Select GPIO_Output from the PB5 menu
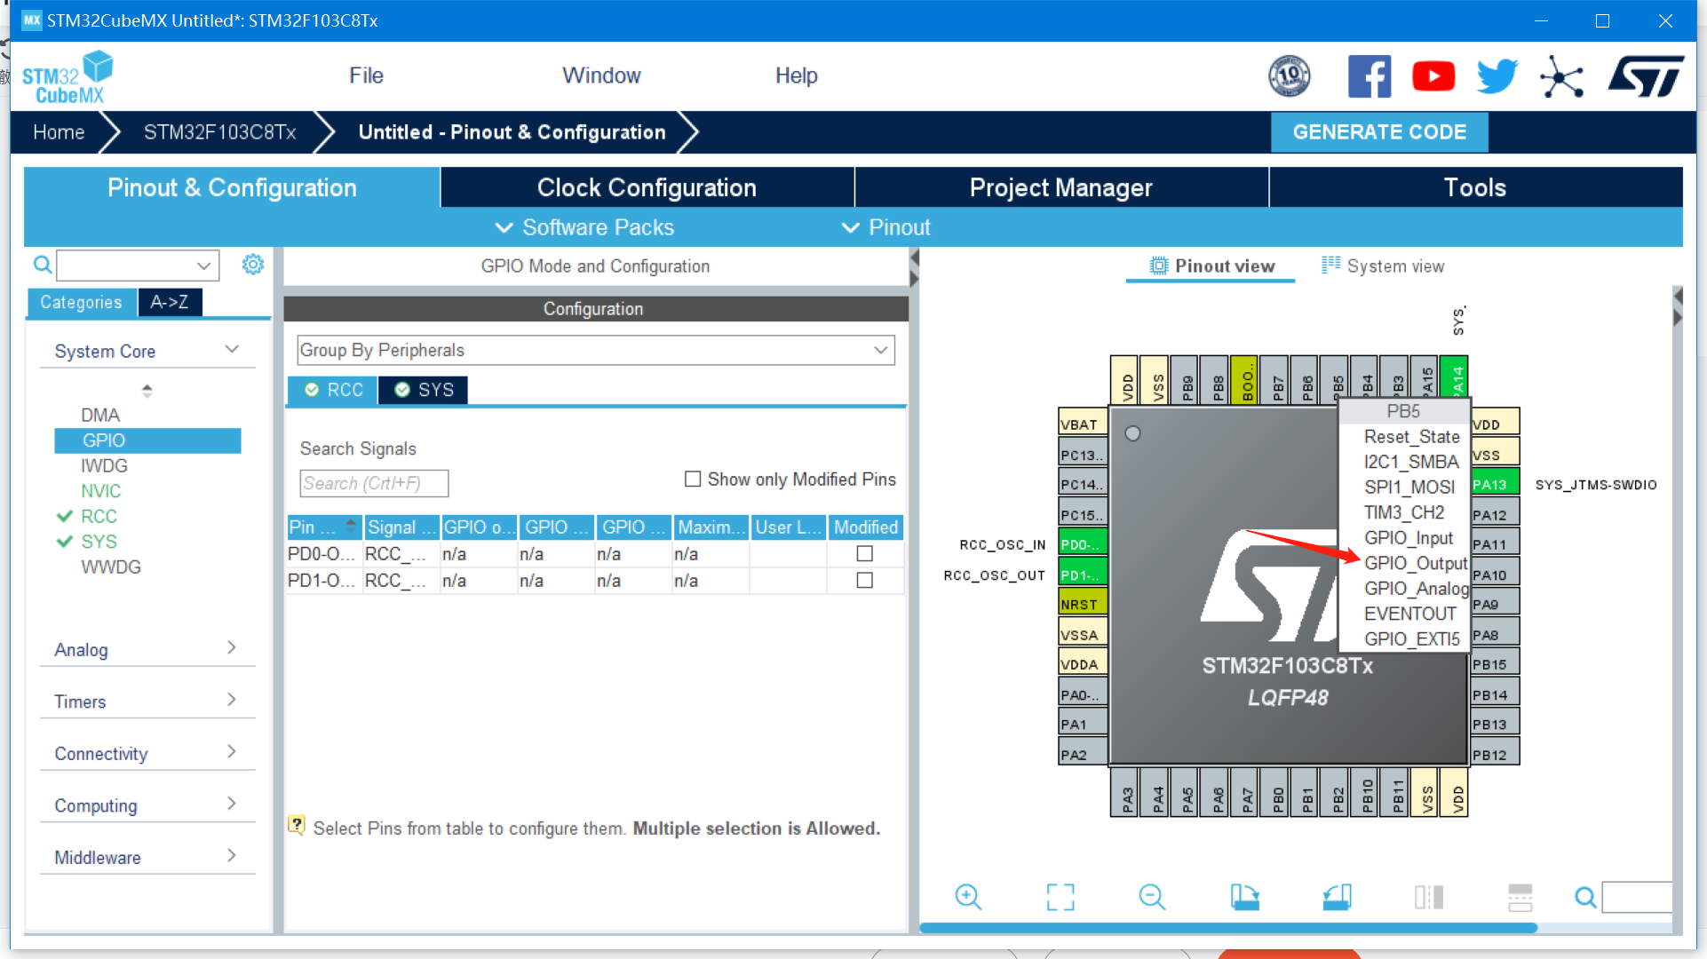This screenshot has width=1707, height=959. (x=1415, y=563)
